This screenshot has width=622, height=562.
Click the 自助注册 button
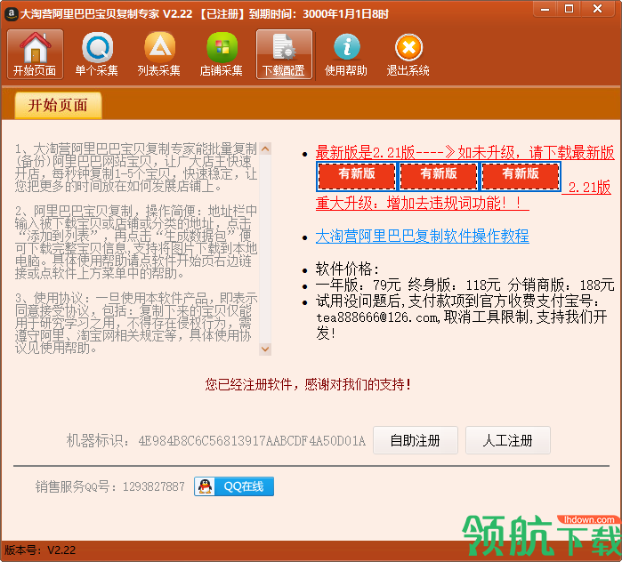pos(416,440)
